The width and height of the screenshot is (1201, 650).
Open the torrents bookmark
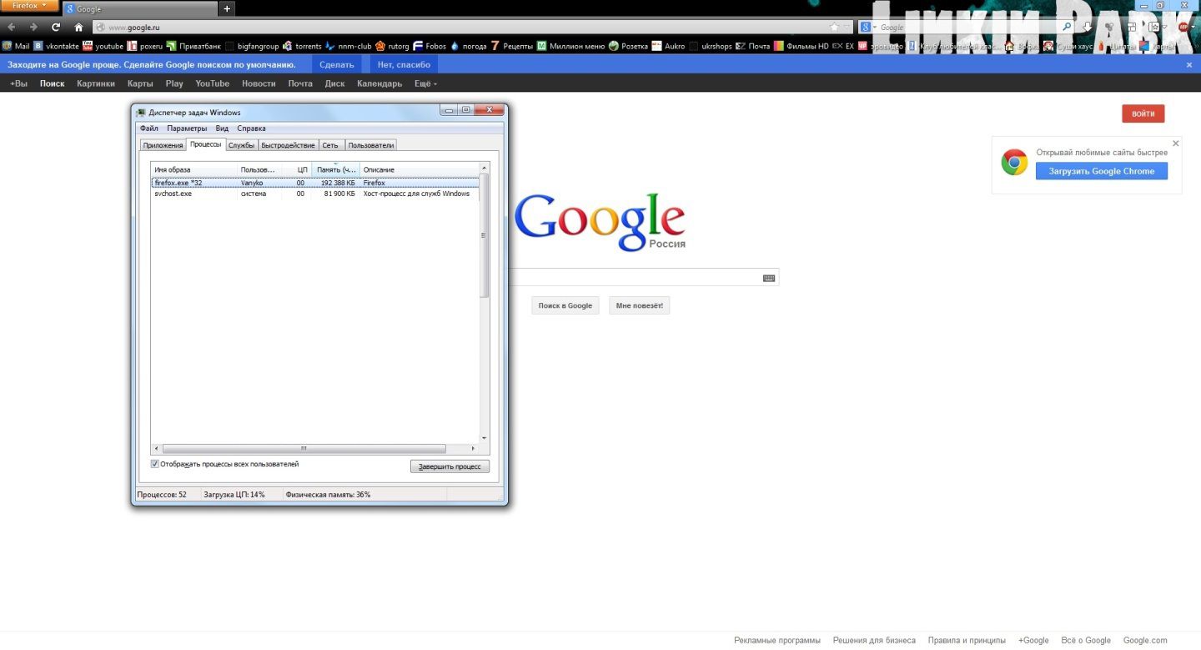pos(302,46)
